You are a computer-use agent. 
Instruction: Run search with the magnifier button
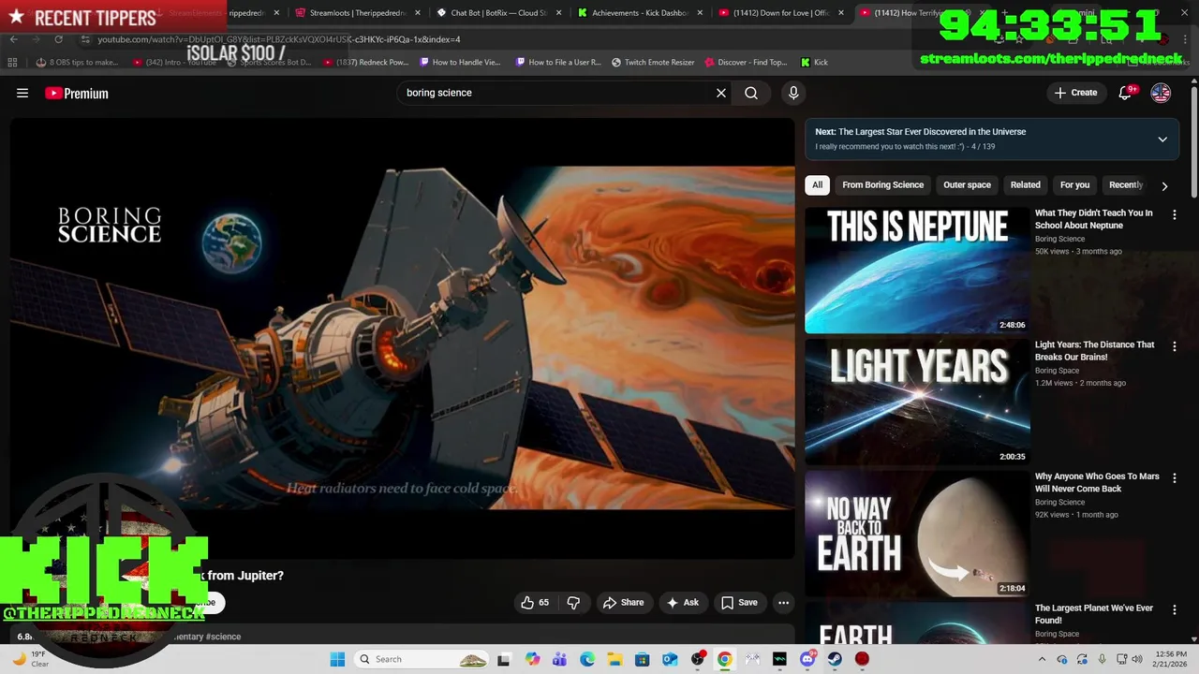(x=751, y=93)
